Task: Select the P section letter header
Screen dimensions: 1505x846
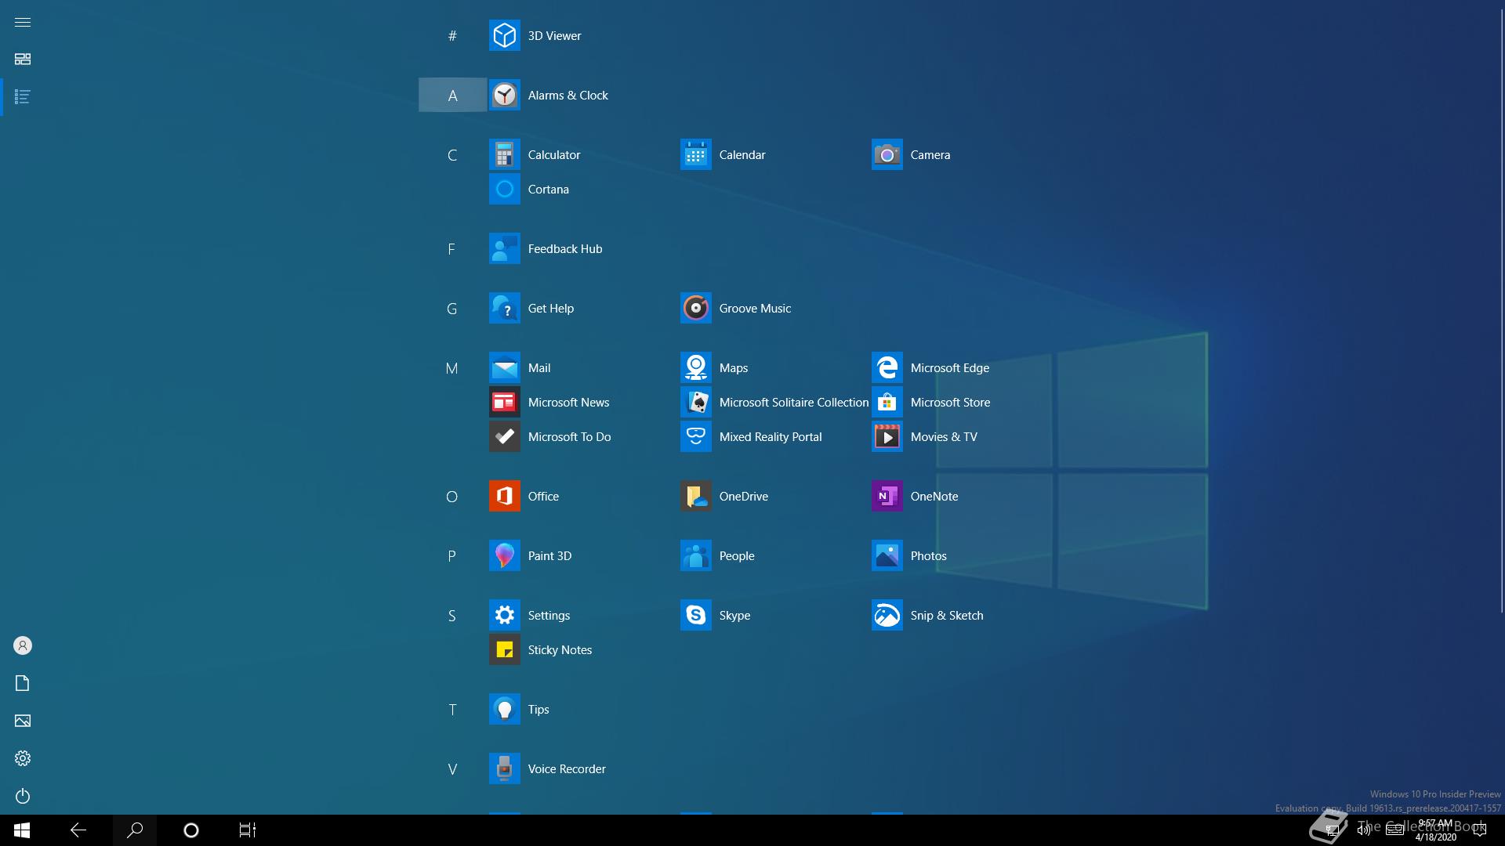Action: (452, 555)
